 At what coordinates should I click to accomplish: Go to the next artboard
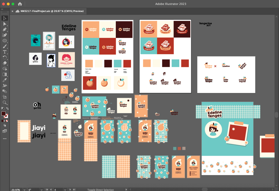point(70,189)
